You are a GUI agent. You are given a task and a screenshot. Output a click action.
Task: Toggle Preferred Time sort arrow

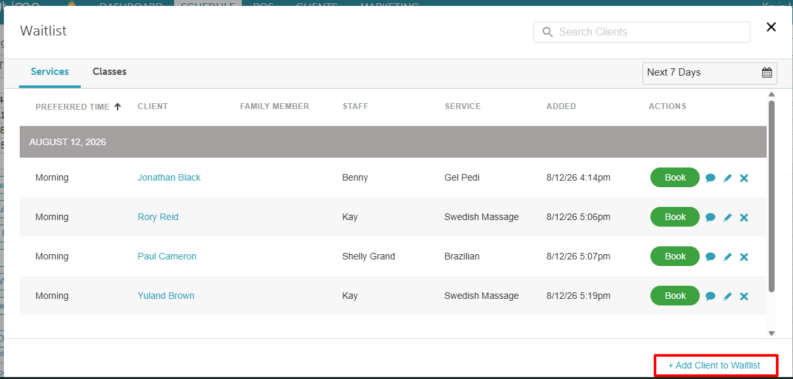click(118, 106)
